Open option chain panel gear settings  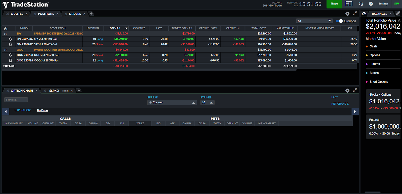click(x=347, y=91)
